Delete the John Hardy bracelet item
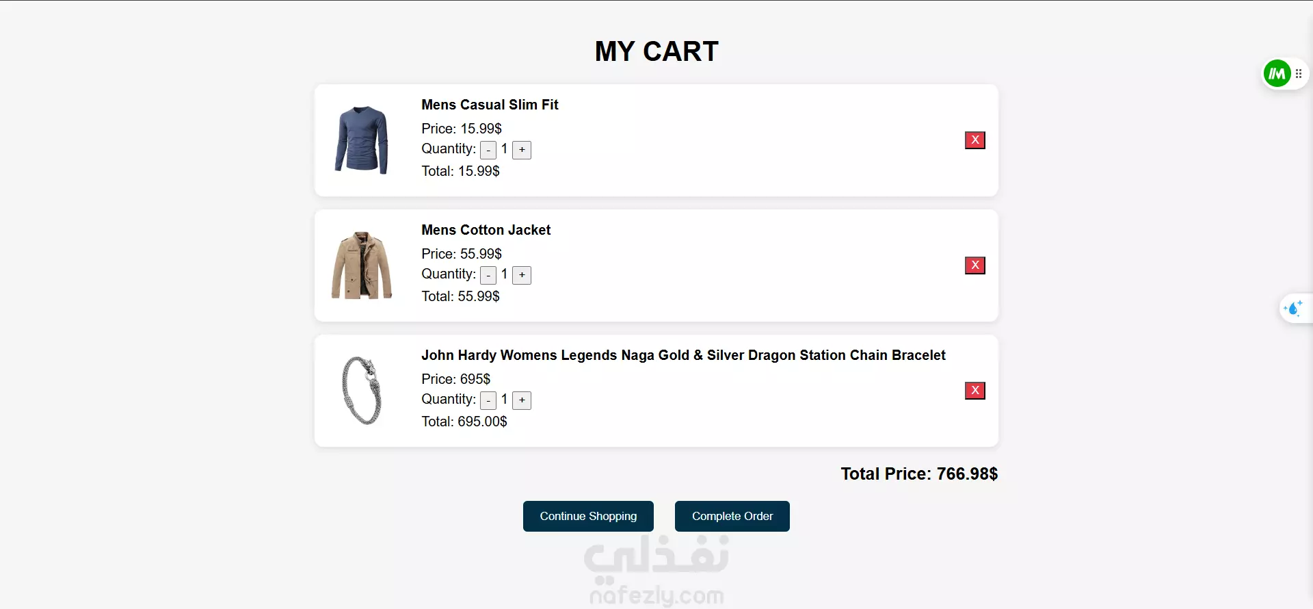The height and width of the screenshot is (609, 1313). point(974,391)
